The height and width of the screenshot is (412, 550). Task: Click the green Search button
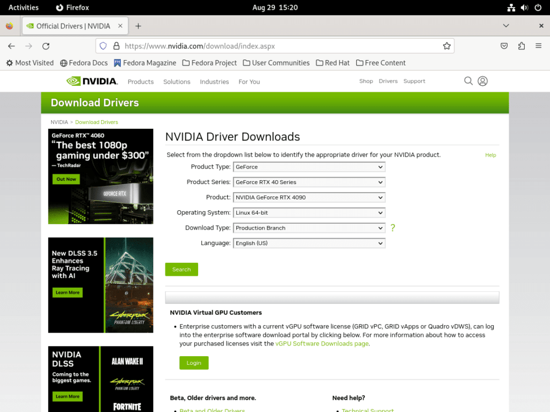pos(182,269)
